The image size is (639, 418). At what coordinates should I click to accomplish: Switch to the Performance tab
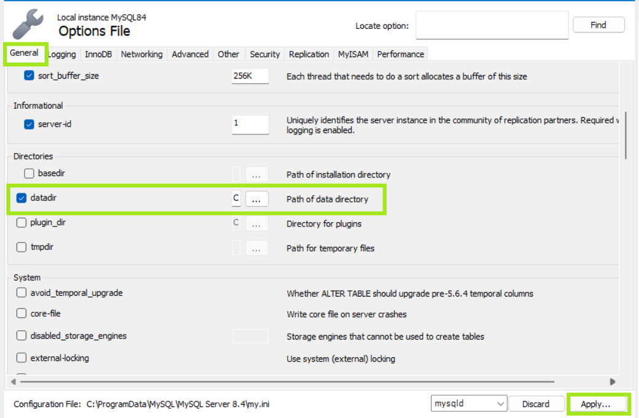(400, 54)
